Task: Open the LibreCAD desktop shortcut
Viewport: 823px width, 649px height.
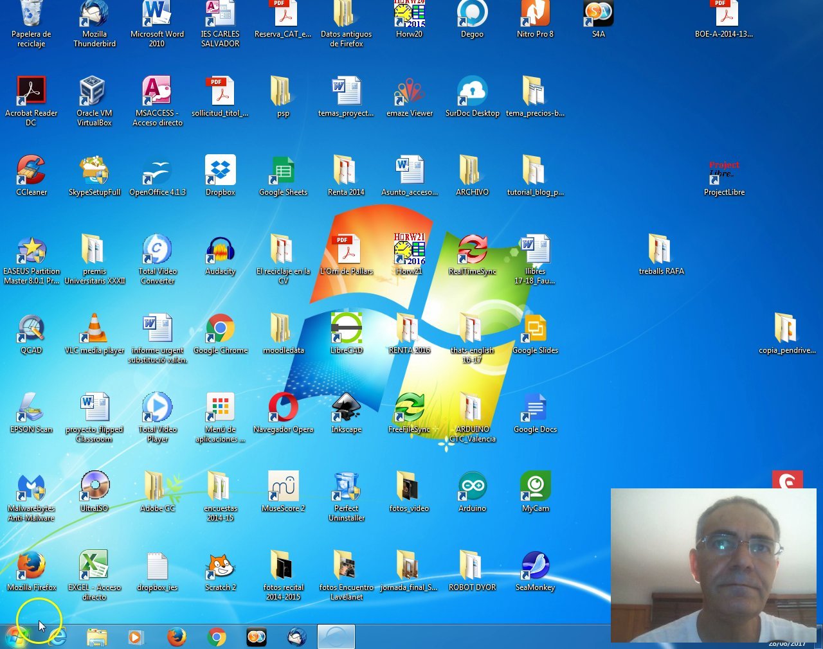Action: tap(346, 329)
